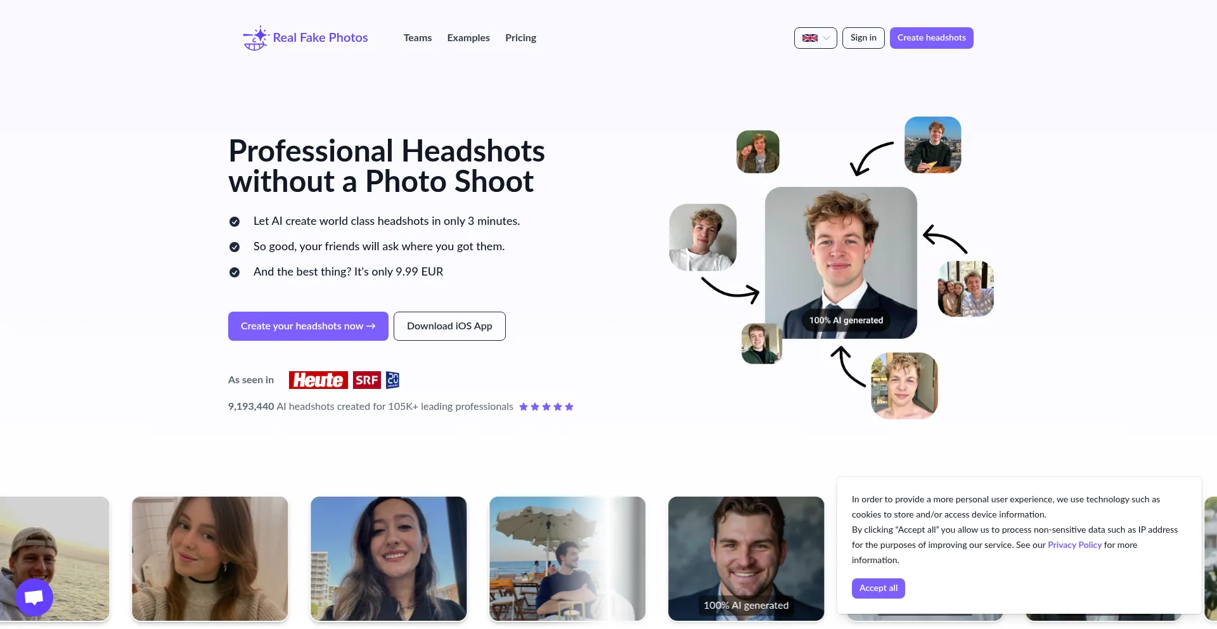This screenshot has width=1217, height=629.
Task: Click checkmark beside 'only 3 minutes' line
Action: point(235,222)
